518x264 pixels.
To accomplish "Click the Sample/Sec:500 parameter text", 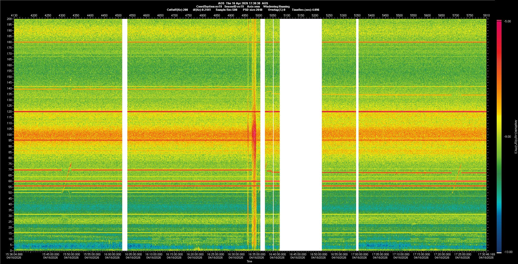I will (x=226, y=10).
